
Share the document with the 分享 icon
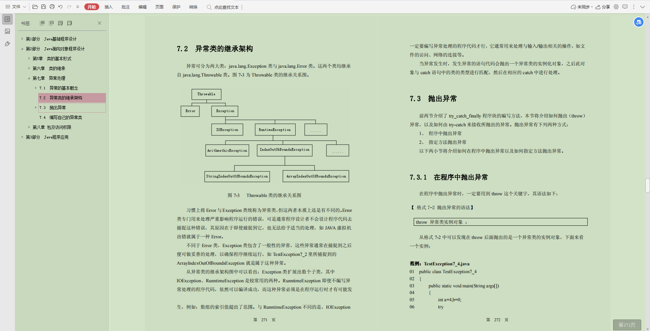(x=603, y=7)
